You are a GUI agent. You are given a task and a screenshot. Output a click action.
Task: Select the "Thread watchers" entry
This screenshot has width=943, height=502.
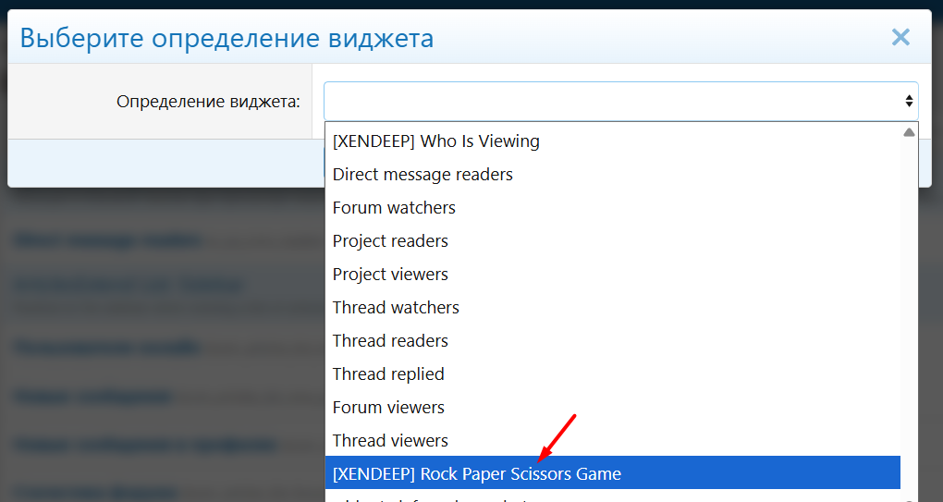click(396, 308)
